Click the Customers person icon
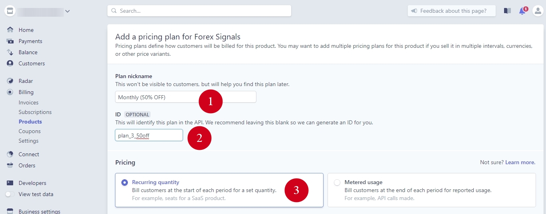This screenshot has height=214, width=546. click(10, 63)
